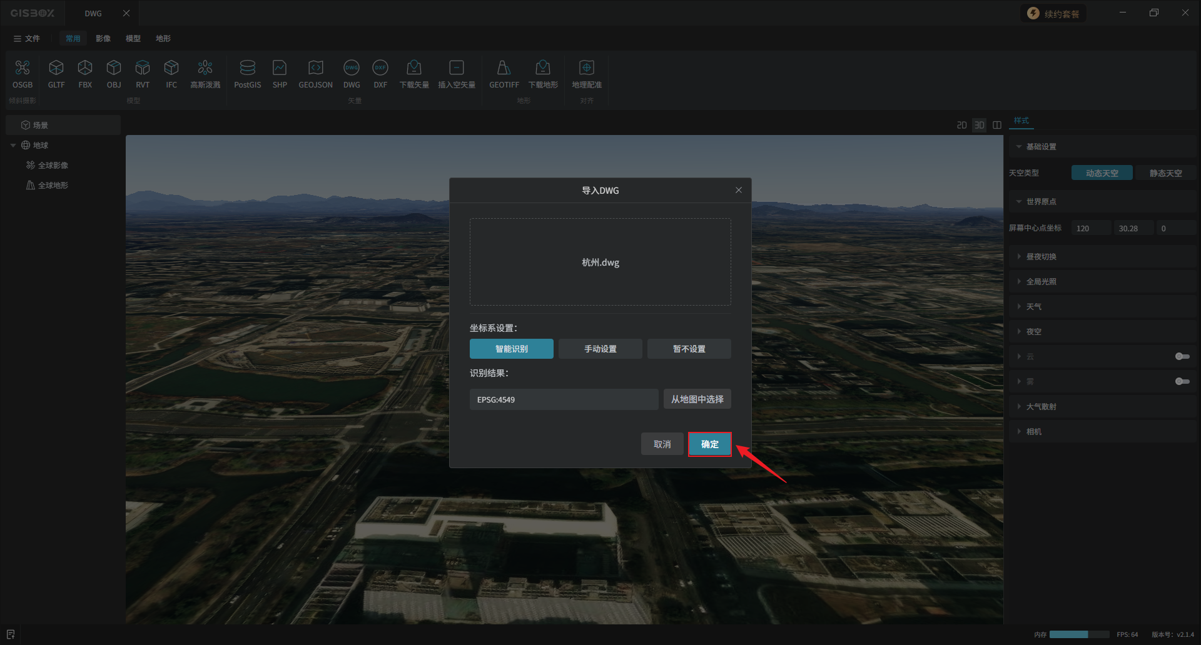1201x645 pixels.
Task: Switch to the 影像 ribbon tab
Action: pos(103,39)
